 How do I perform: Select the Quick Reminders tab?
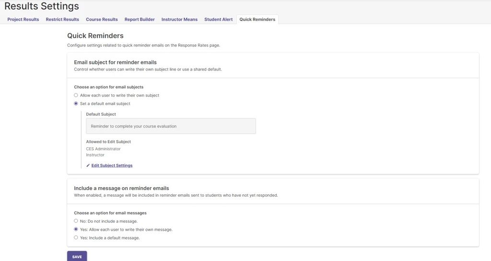[257, 19]
